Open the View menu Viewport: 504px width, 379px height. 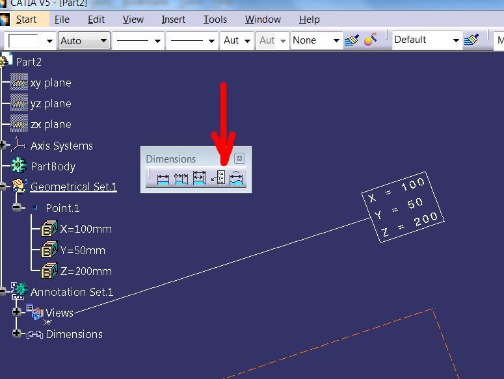(x=133, y=20)
